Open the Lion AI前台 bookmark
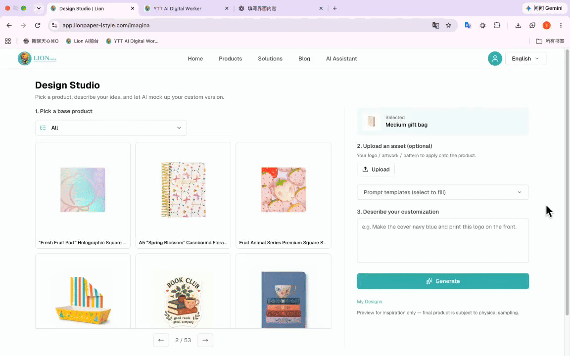This screenshot has width=570, height=356. coord(82,41)
